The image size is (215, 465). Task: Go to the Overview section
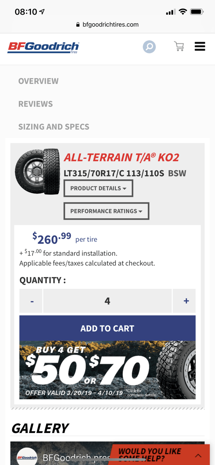[x=38, y=81]
